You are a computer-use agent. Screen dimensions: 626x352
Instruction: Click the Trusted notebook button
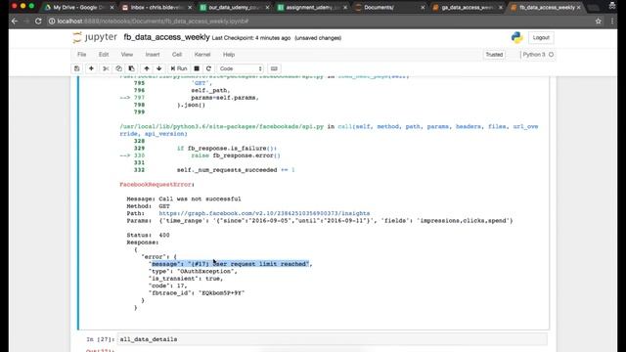494,55
